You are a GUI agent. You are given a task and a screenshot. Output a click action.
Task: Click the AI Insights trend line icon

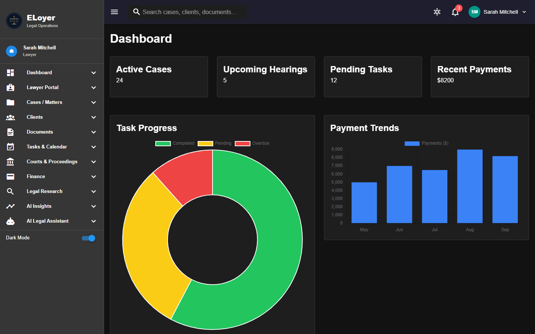point(10,206)
